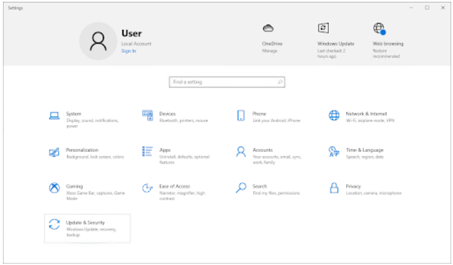Open the System settings laptop icon

55,116
